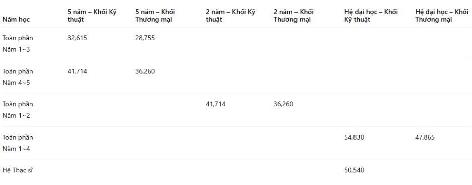Select the 41,714 value in Năm 4~5 row
The width and height of the screenshot is (472, 185).
click(x=77, y=71)
